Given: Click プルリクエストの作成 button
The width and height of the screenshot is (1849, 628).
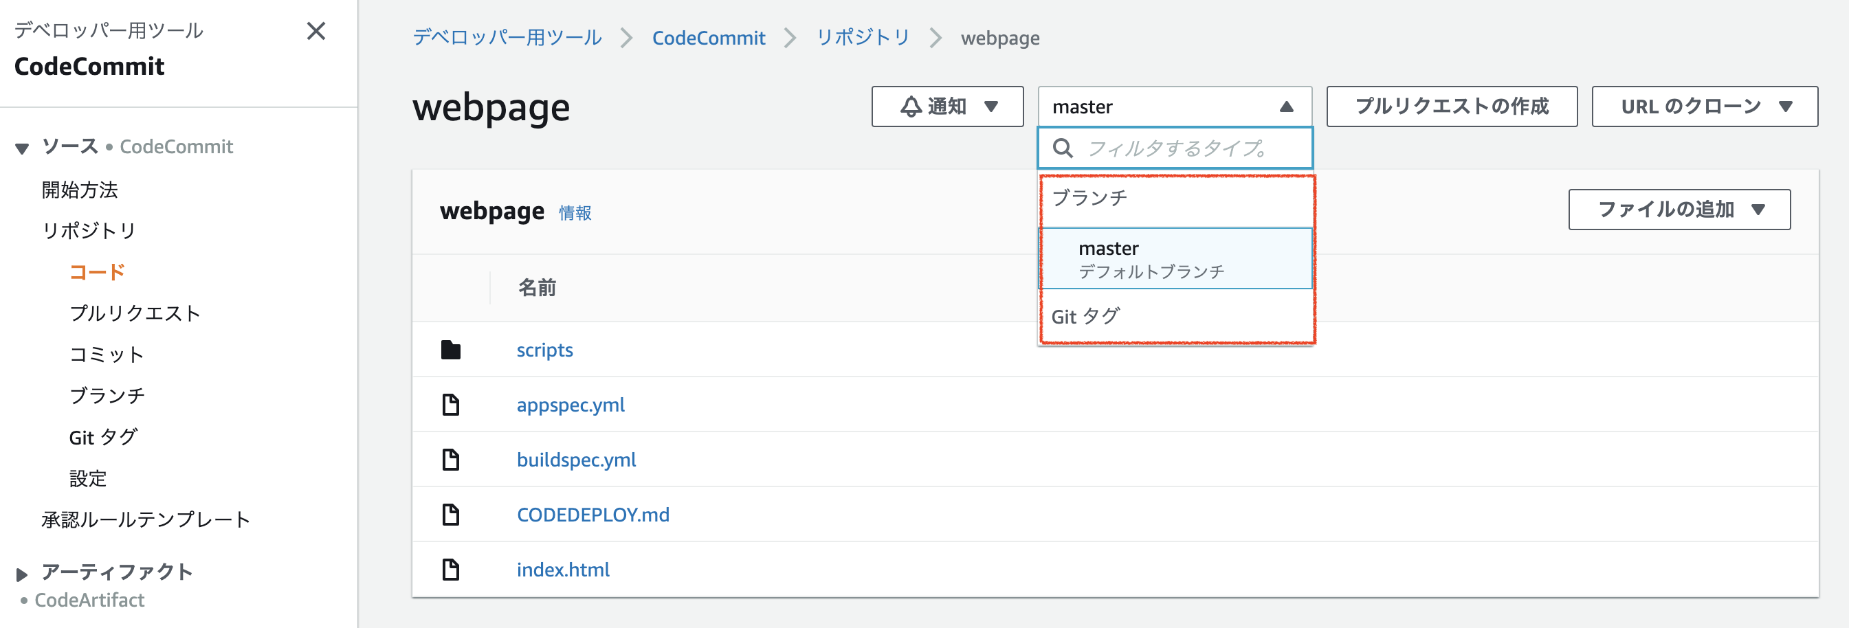Looking at the screenshot, I should point(1450,107).
